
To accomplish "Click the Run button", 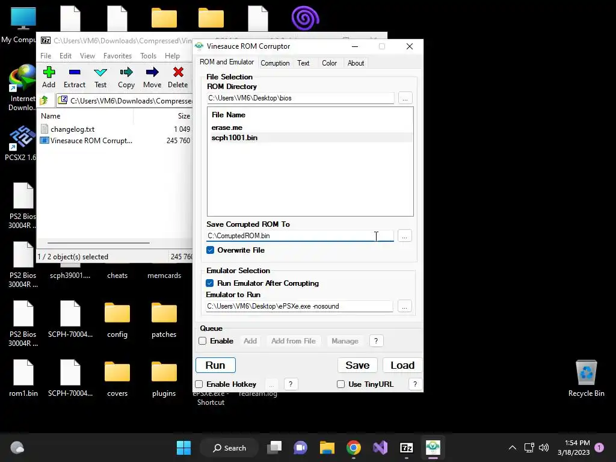I will click(215, 365).
